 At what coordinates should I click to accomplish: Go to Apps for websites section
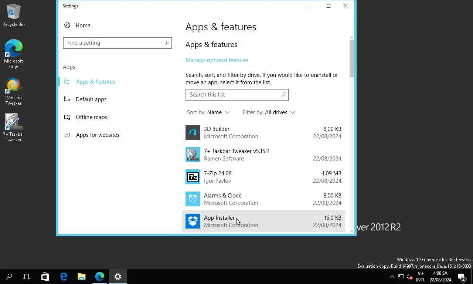98,135
